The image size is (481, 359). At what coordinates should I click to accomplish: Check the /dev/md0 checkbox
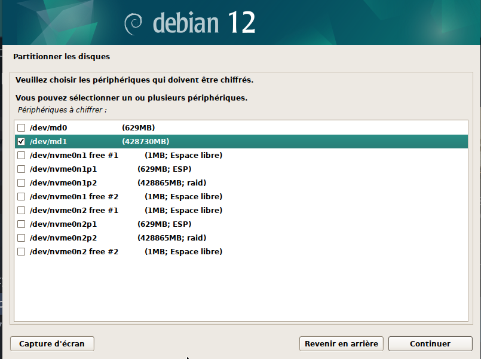[21, 128]
